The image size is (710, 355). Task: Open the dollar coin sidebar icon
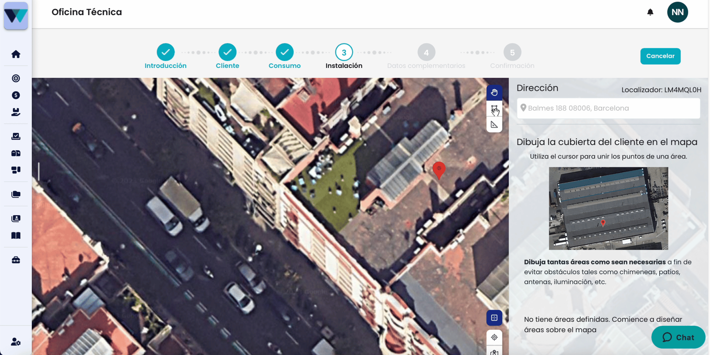tap(16, 95)
